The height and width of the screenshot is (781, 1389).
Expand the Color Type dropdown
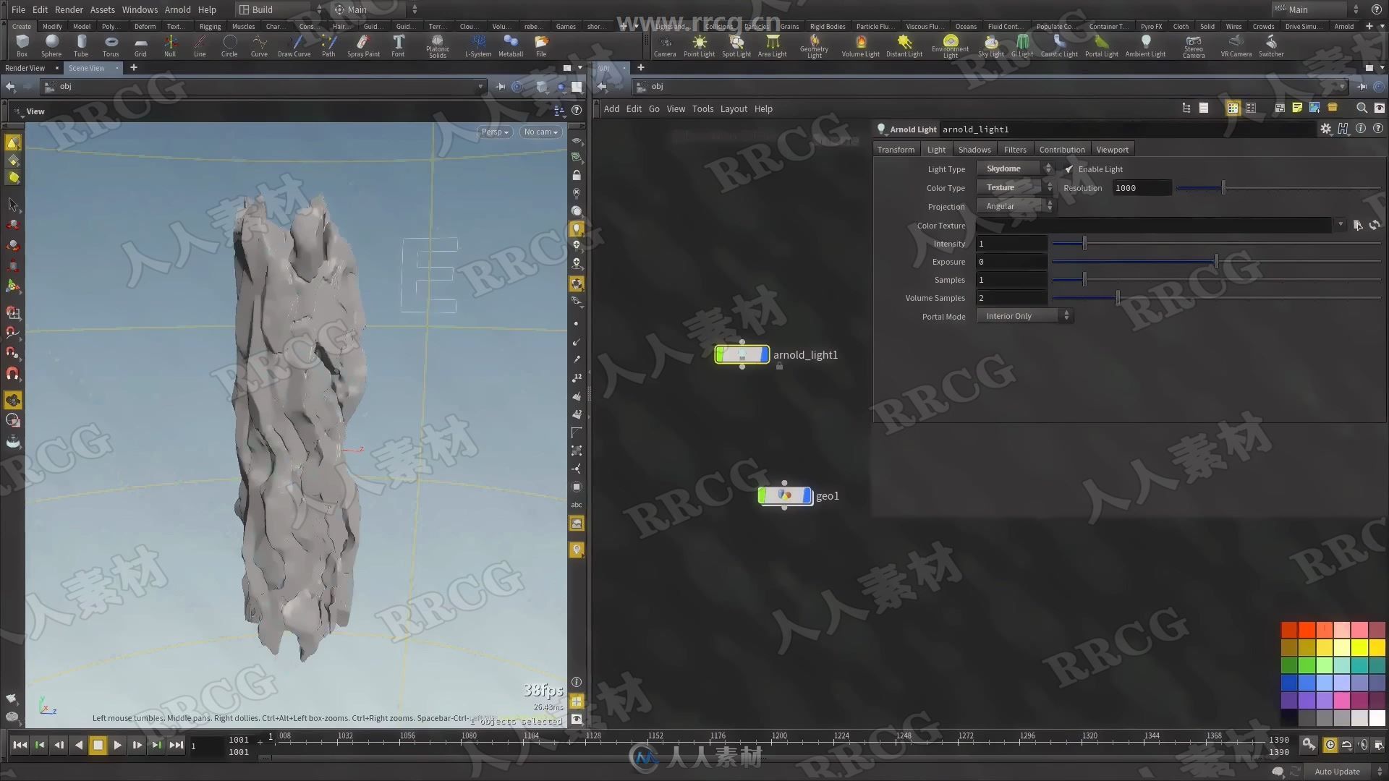[x=1013, y=187]
